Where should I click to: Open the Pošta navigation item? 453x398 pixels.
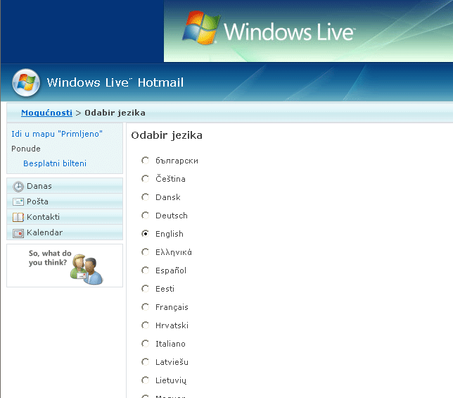65,201
